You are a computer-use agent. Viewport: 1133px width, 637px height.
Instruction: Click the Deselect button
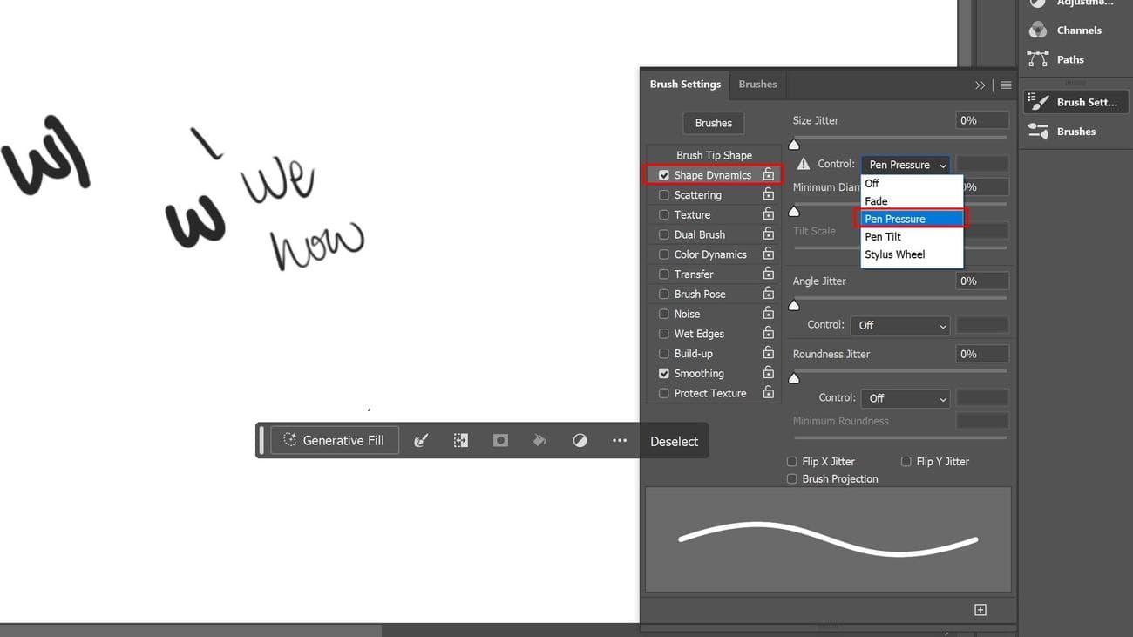(674, 441)
